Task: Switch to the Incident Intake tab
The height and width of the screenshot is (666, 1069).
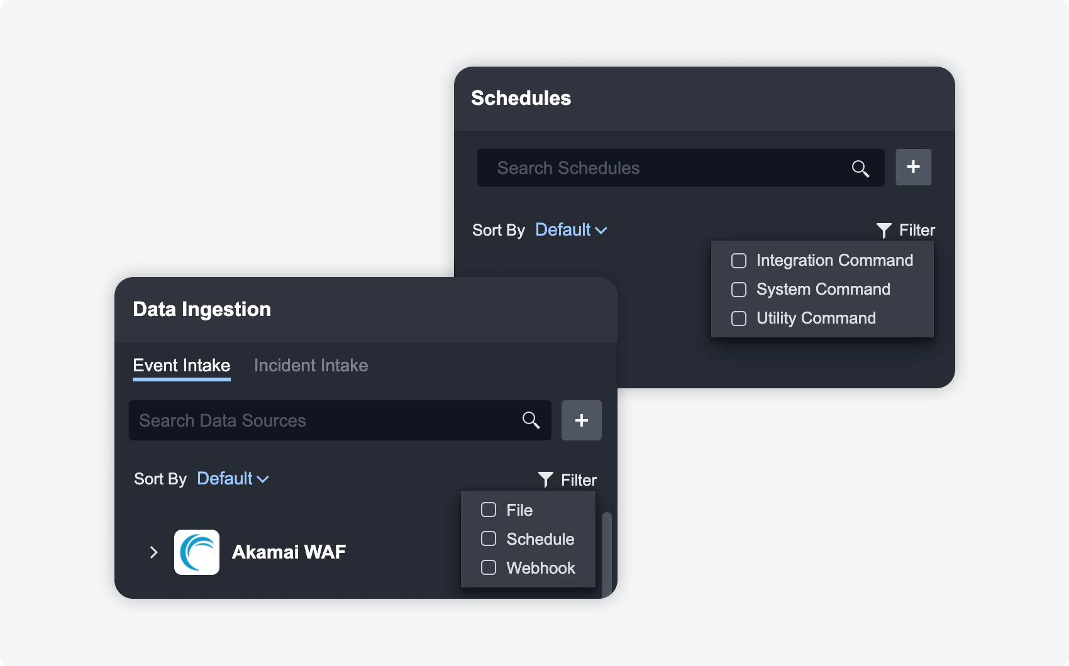Action: pyautogui.click(x=311, y=366)
